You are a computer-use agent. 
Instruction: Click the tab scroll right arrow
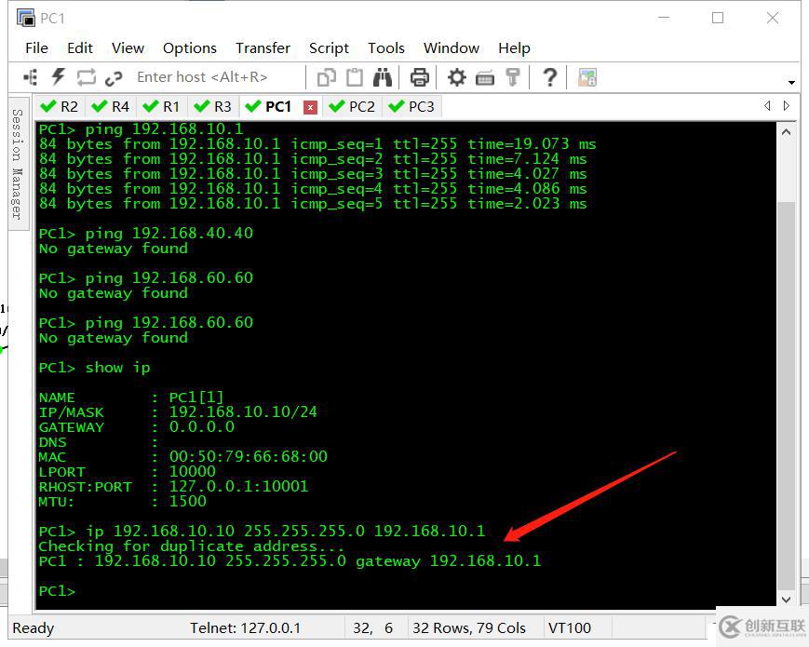click(787, 106)
